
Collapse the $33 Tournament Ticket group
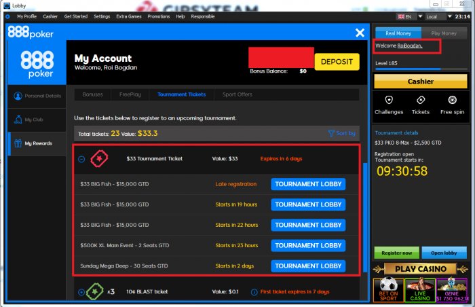click(x=81, y=159)
